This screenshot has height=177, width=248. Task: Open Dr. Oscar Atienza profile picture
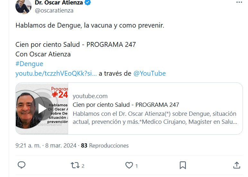click(x=23, y=6)
